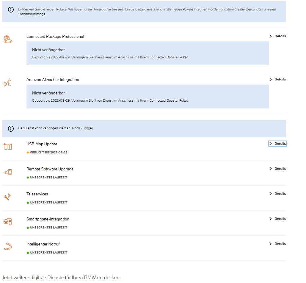Show Details for Intelligenter Notruf
This screenshot has height=283, width=306.
point(277,244)
